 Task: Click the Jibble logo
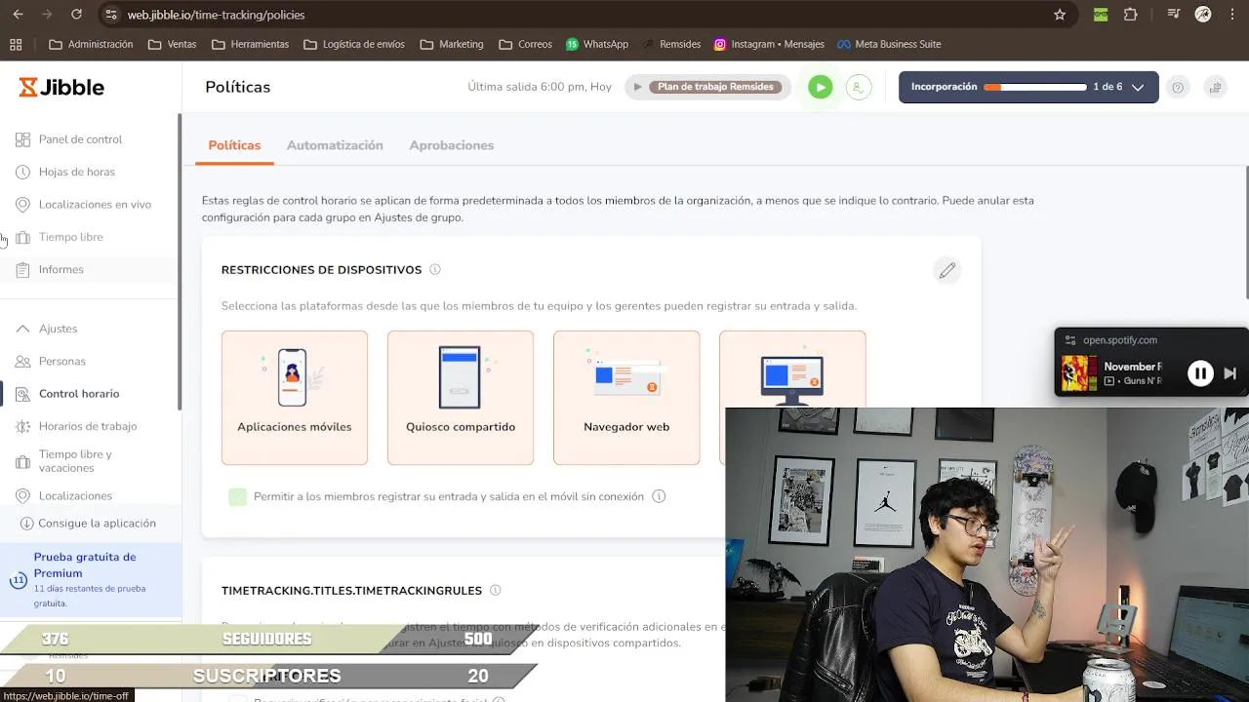pyautogui.click(x=61, y=87)
